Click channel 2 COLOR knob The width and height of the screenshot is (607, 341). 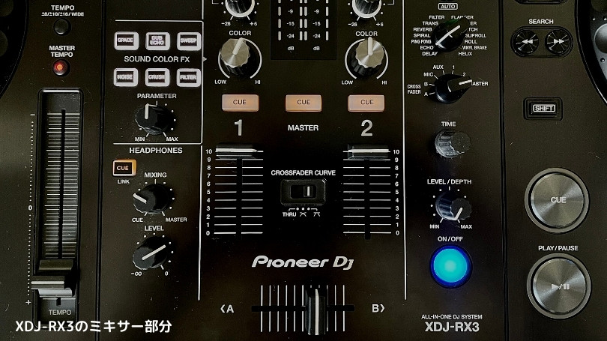click(366, 58)
